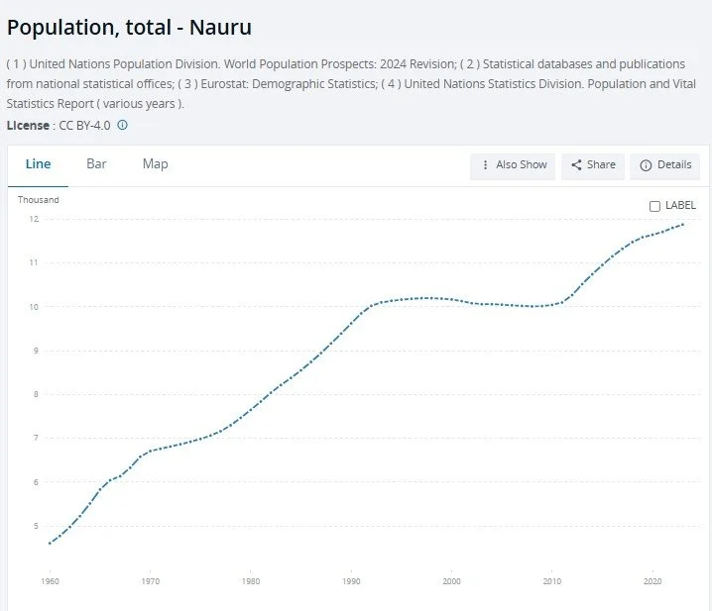Enable the LABEL checkbox
The height and width of the screenshot is (611, 712).
click(654, 206)
